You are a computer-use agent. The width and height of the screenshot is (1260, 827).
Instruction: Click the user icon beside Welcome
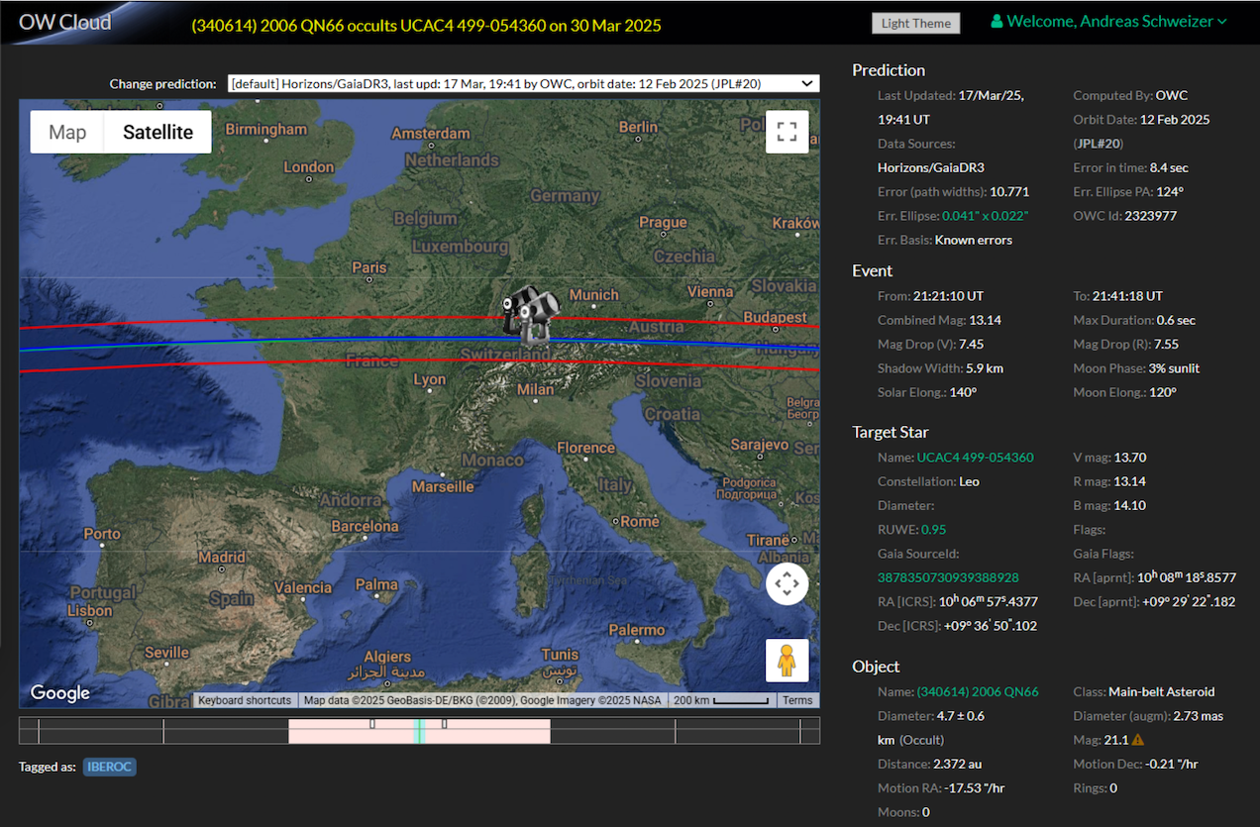coord(997,21)
